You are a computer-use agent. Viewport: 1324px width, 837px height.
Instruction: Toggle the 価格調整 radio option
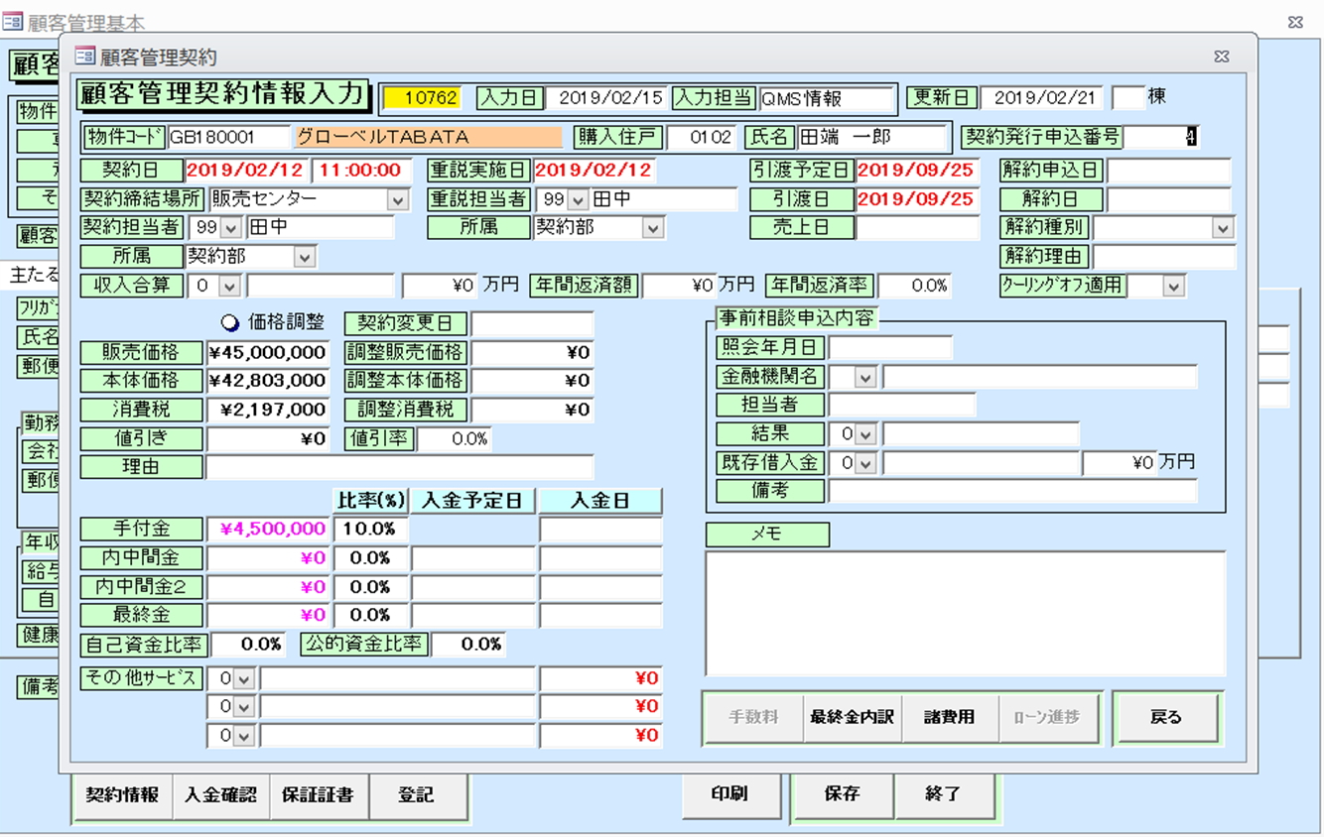230,322
